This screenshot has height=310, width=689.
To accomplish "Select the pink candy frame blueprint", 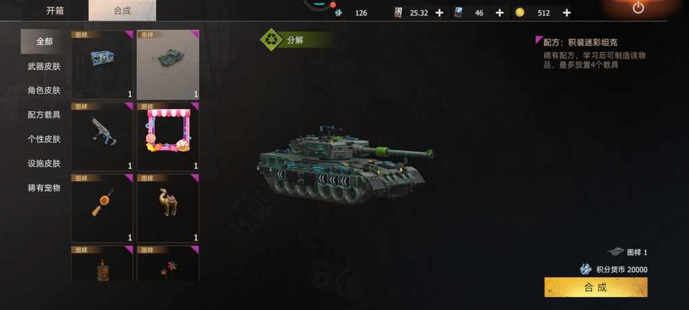I will point(168,136).
